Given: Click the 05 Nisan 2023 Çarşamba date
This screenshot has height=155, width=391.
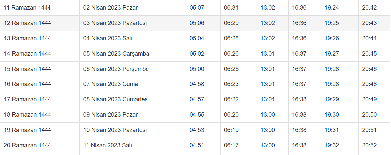Looking at the screenshot, I should 116,54.
